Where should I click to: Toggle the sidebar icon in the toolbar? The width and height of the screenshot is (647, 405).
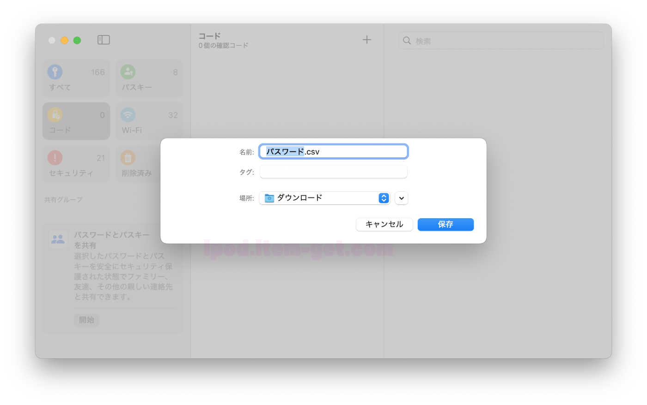104,40
